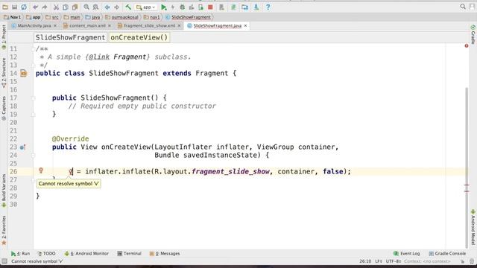Click the Debug bug icon

coord(182,7)
